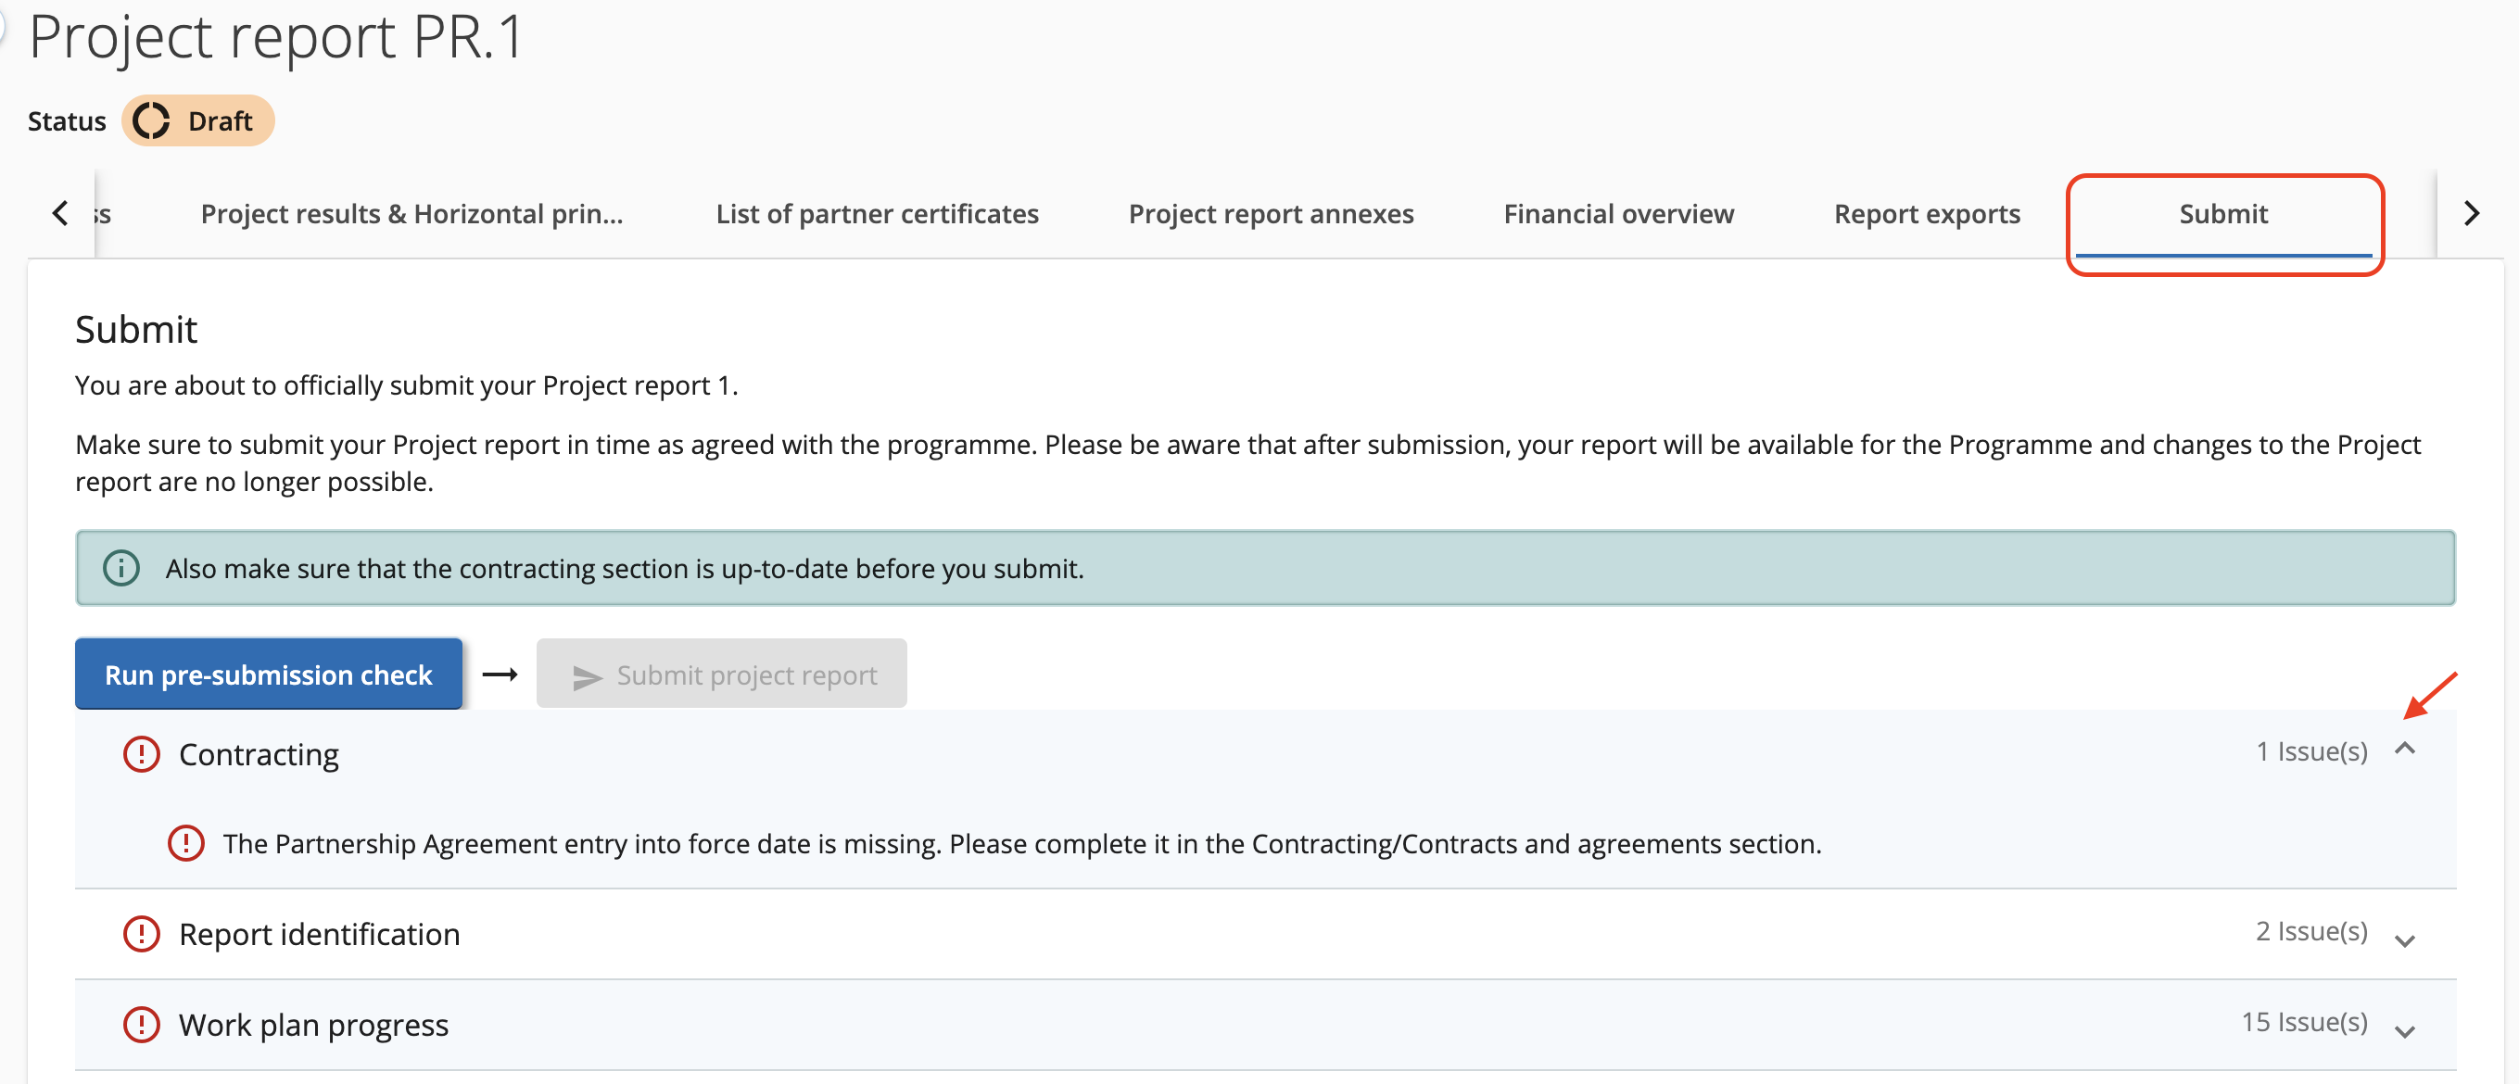The height and width of the screenshot is (1084, 2519).
Task: Run pre-submission check
Action: point(268,674)
